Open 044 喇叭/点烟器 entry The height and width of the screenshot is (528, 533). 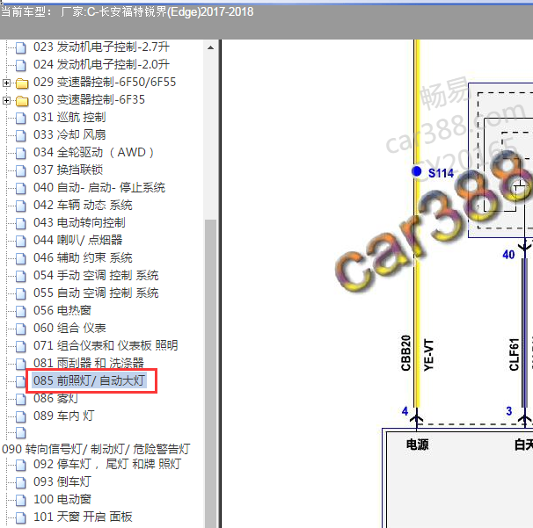[x=78, y=240]
